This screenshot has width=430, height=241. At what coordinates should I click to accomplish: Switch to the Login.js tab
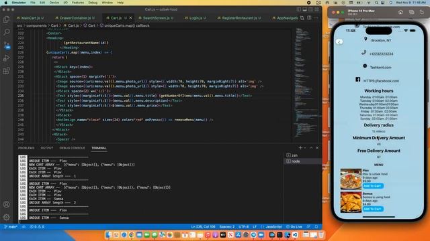pyautogui.click(x=196, y=18)
